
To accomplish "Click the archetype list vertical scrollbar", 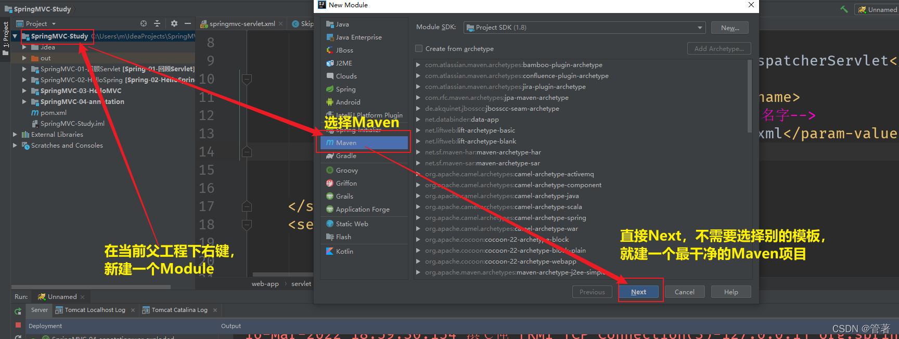I will pos(749,96).
